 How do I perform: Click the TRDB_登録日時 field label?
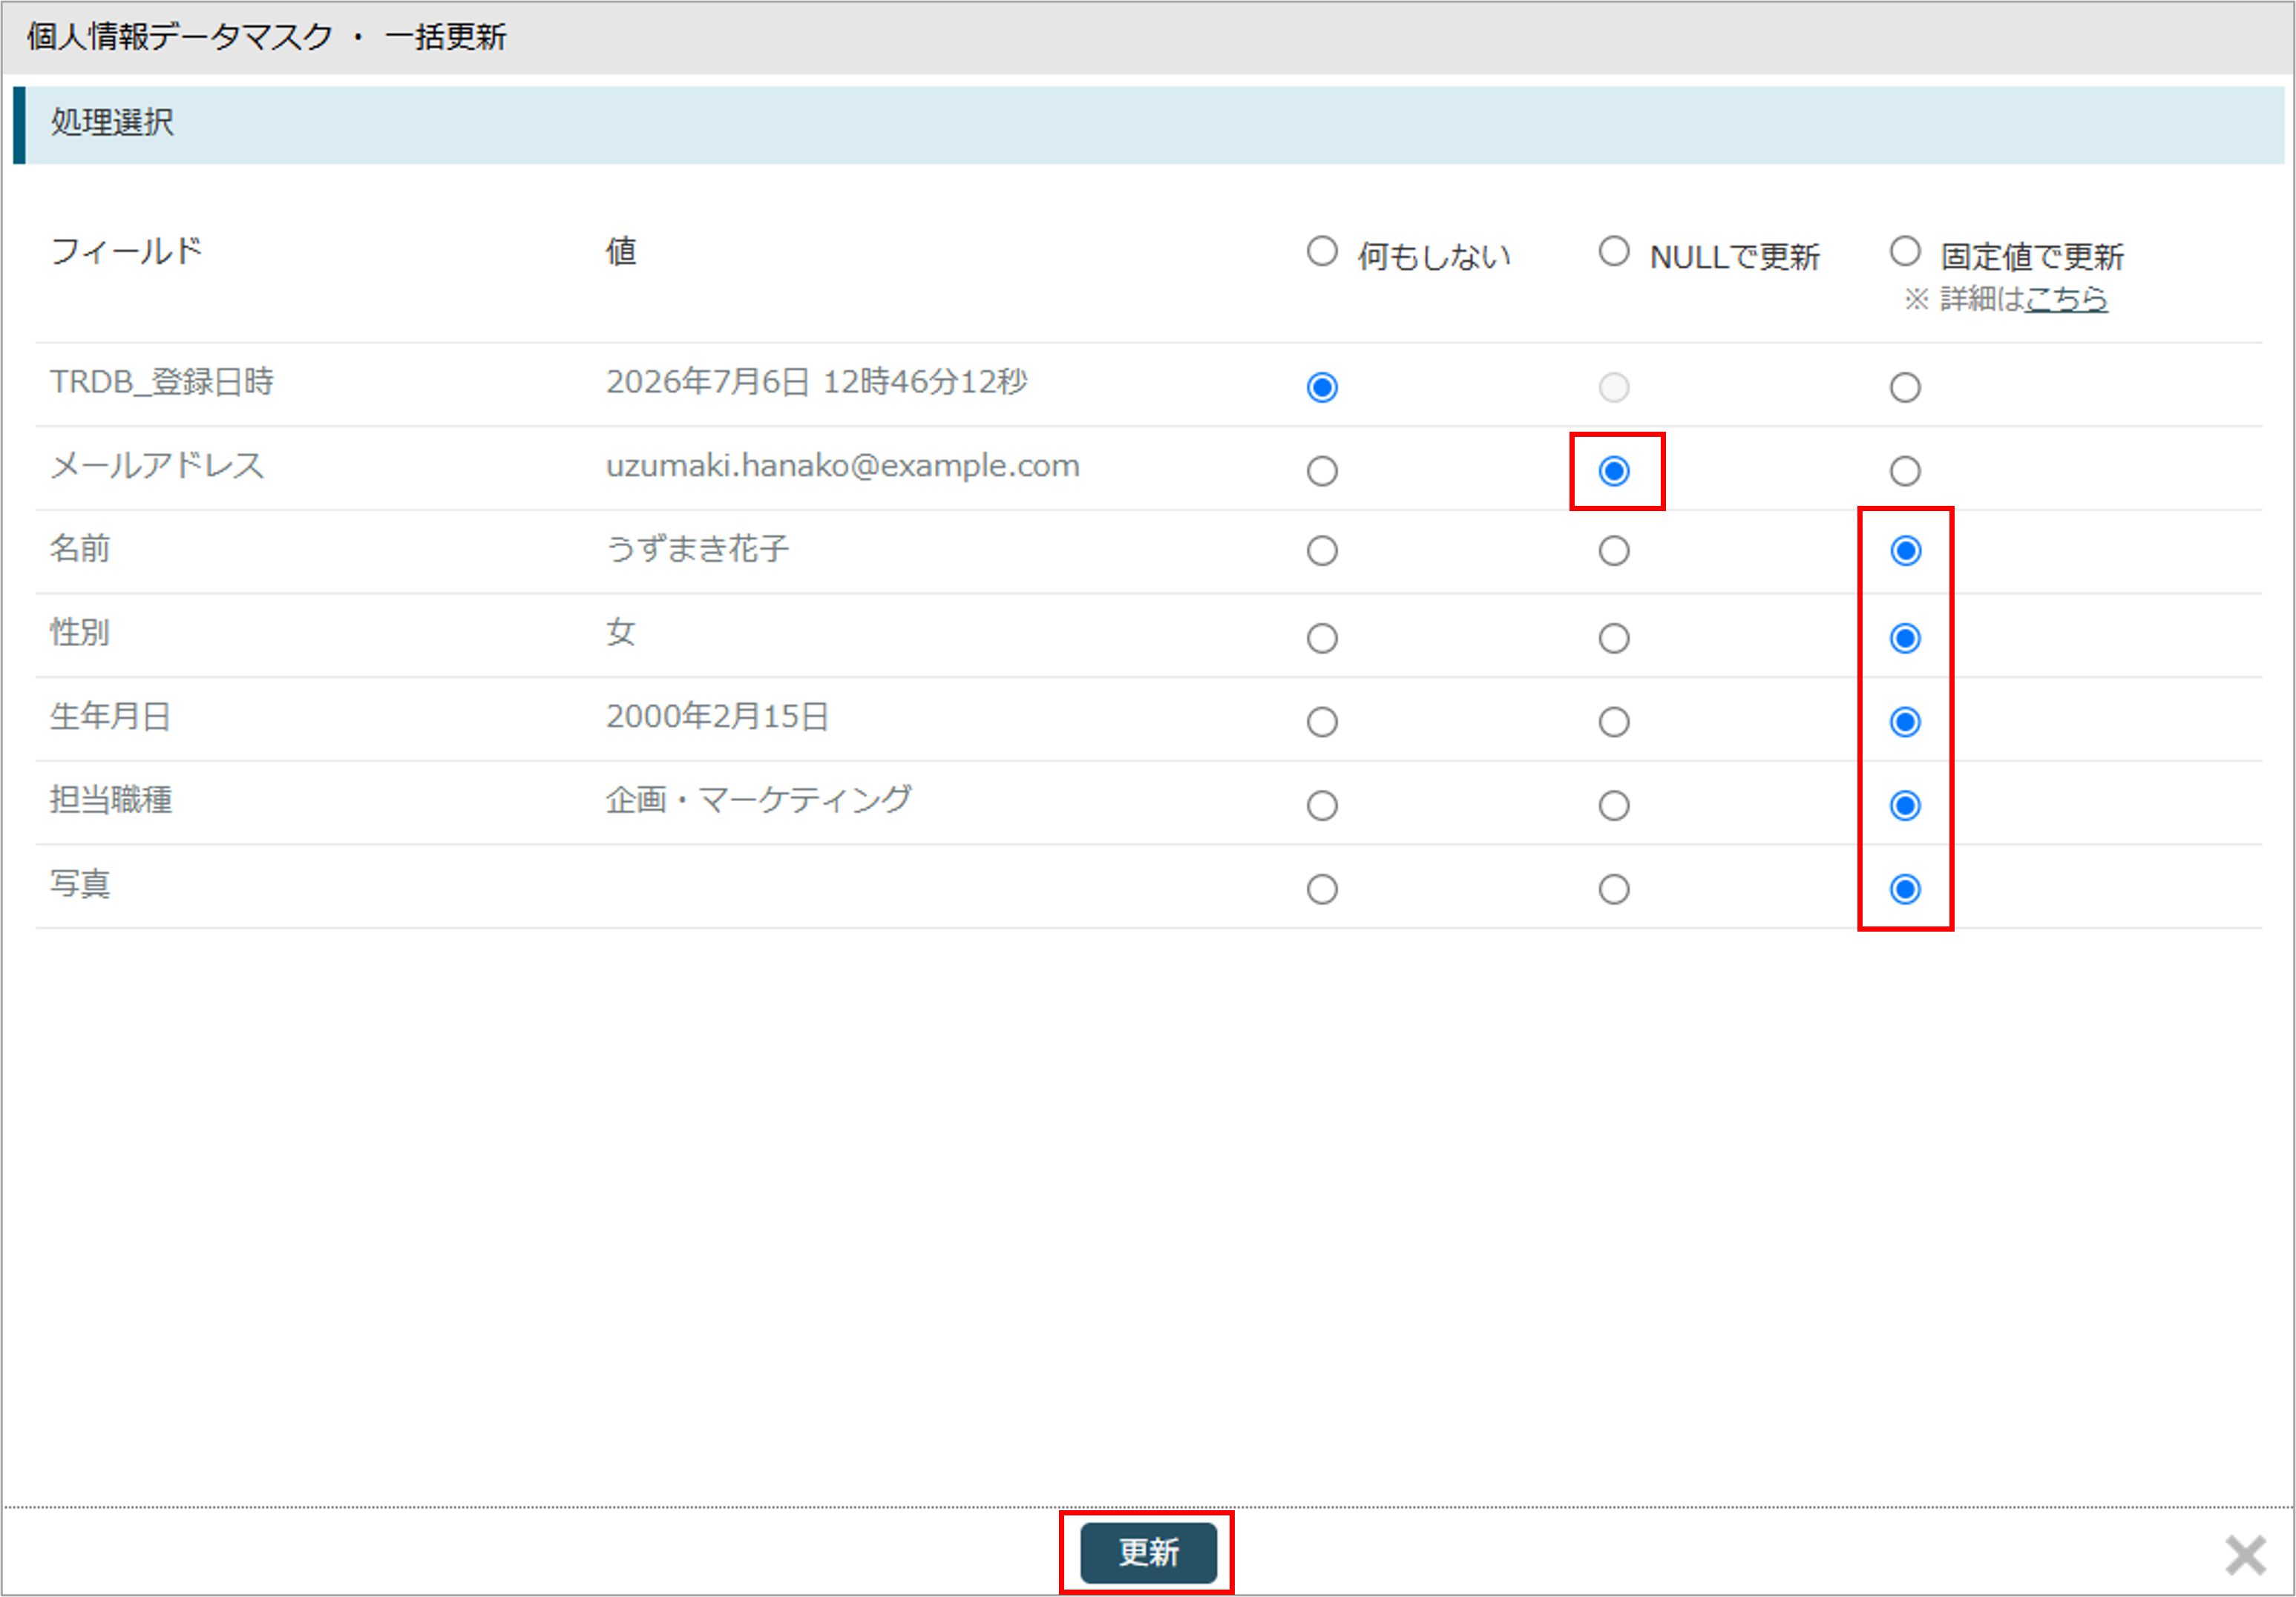point(162,381)
